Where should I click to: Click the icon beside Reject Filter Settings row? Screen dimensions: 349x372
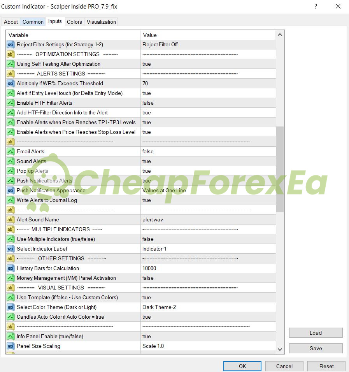[x=10, y=45]
